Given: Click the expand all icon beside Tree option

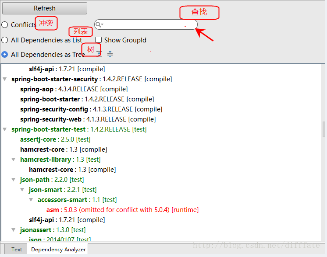Looking at the screenshot, I should 99,54.
